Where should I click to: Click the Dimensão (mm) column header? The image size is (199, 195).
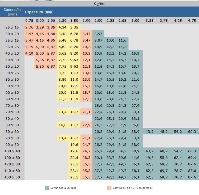coord(12,12)
